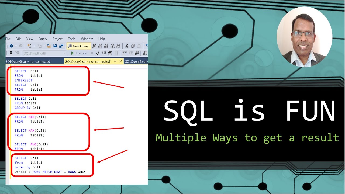The height and width of the screenshot is (194, 345).
Task: Click the Open File folder icon
Action: click(x=49, y=46)
